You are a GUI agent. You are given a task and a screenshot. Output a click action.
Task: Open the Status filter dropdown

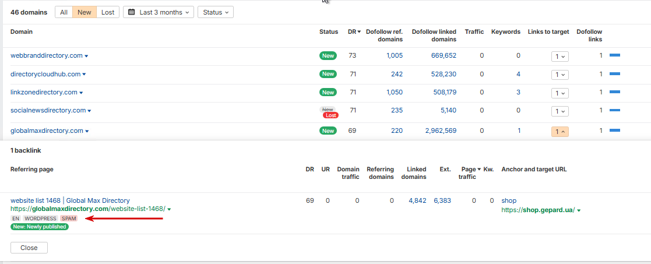216,12
